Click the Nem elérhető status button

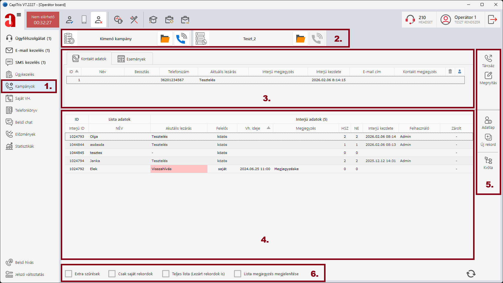coord(43,20)
